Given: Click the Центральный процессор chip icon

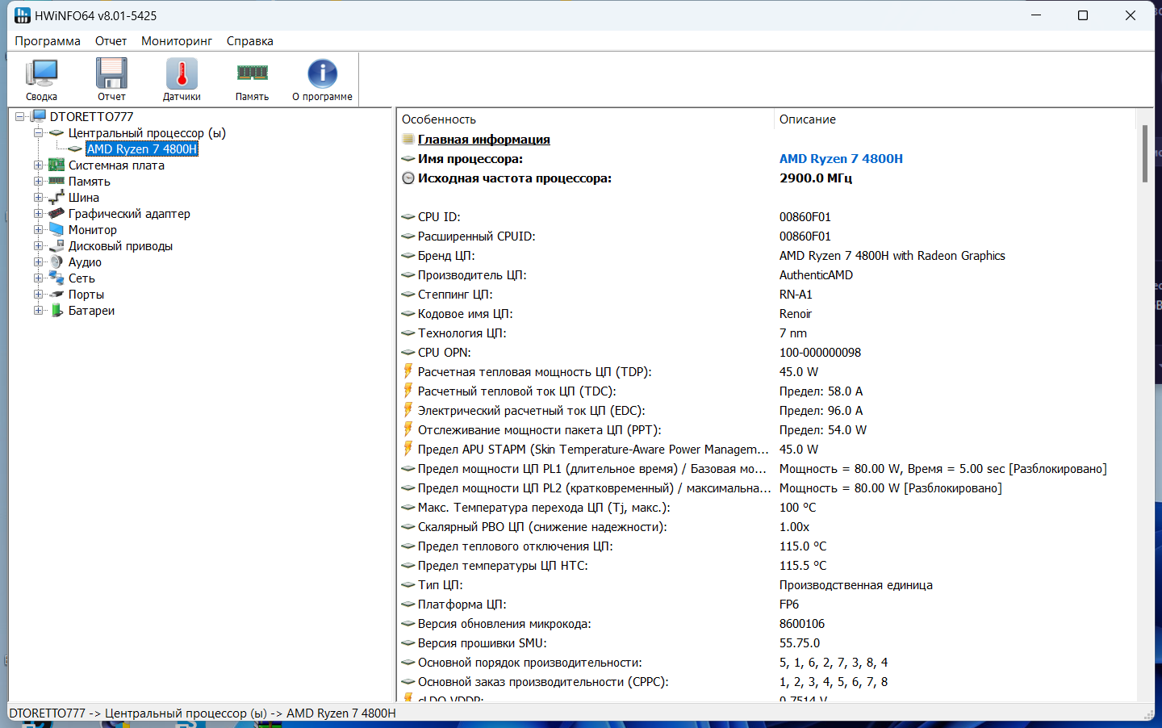Looking at the screenshot, I should click(x=56, y=132).
